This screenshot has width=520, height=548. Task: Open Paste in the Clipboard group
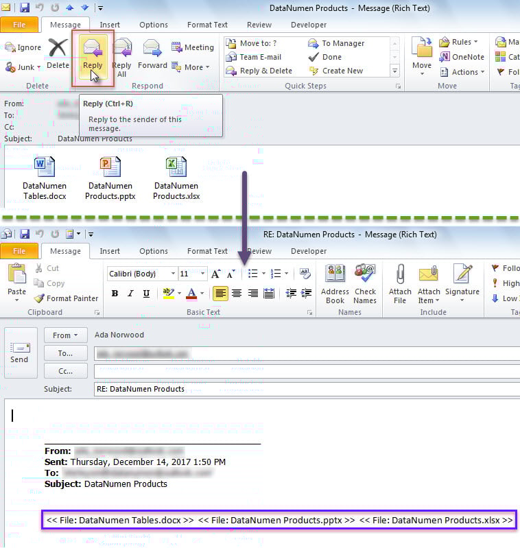[16, 283]
